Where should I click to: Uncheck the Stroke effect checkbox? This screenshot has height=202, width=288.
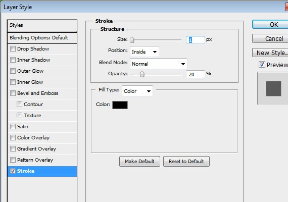13,171
